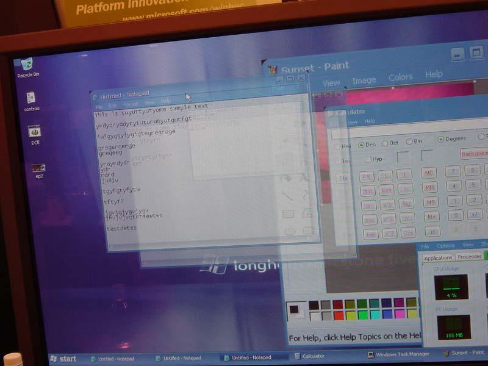488x366 pixels.
Task: Pick the bright blue swatch in Paint palette
Action: click(387, 314)
